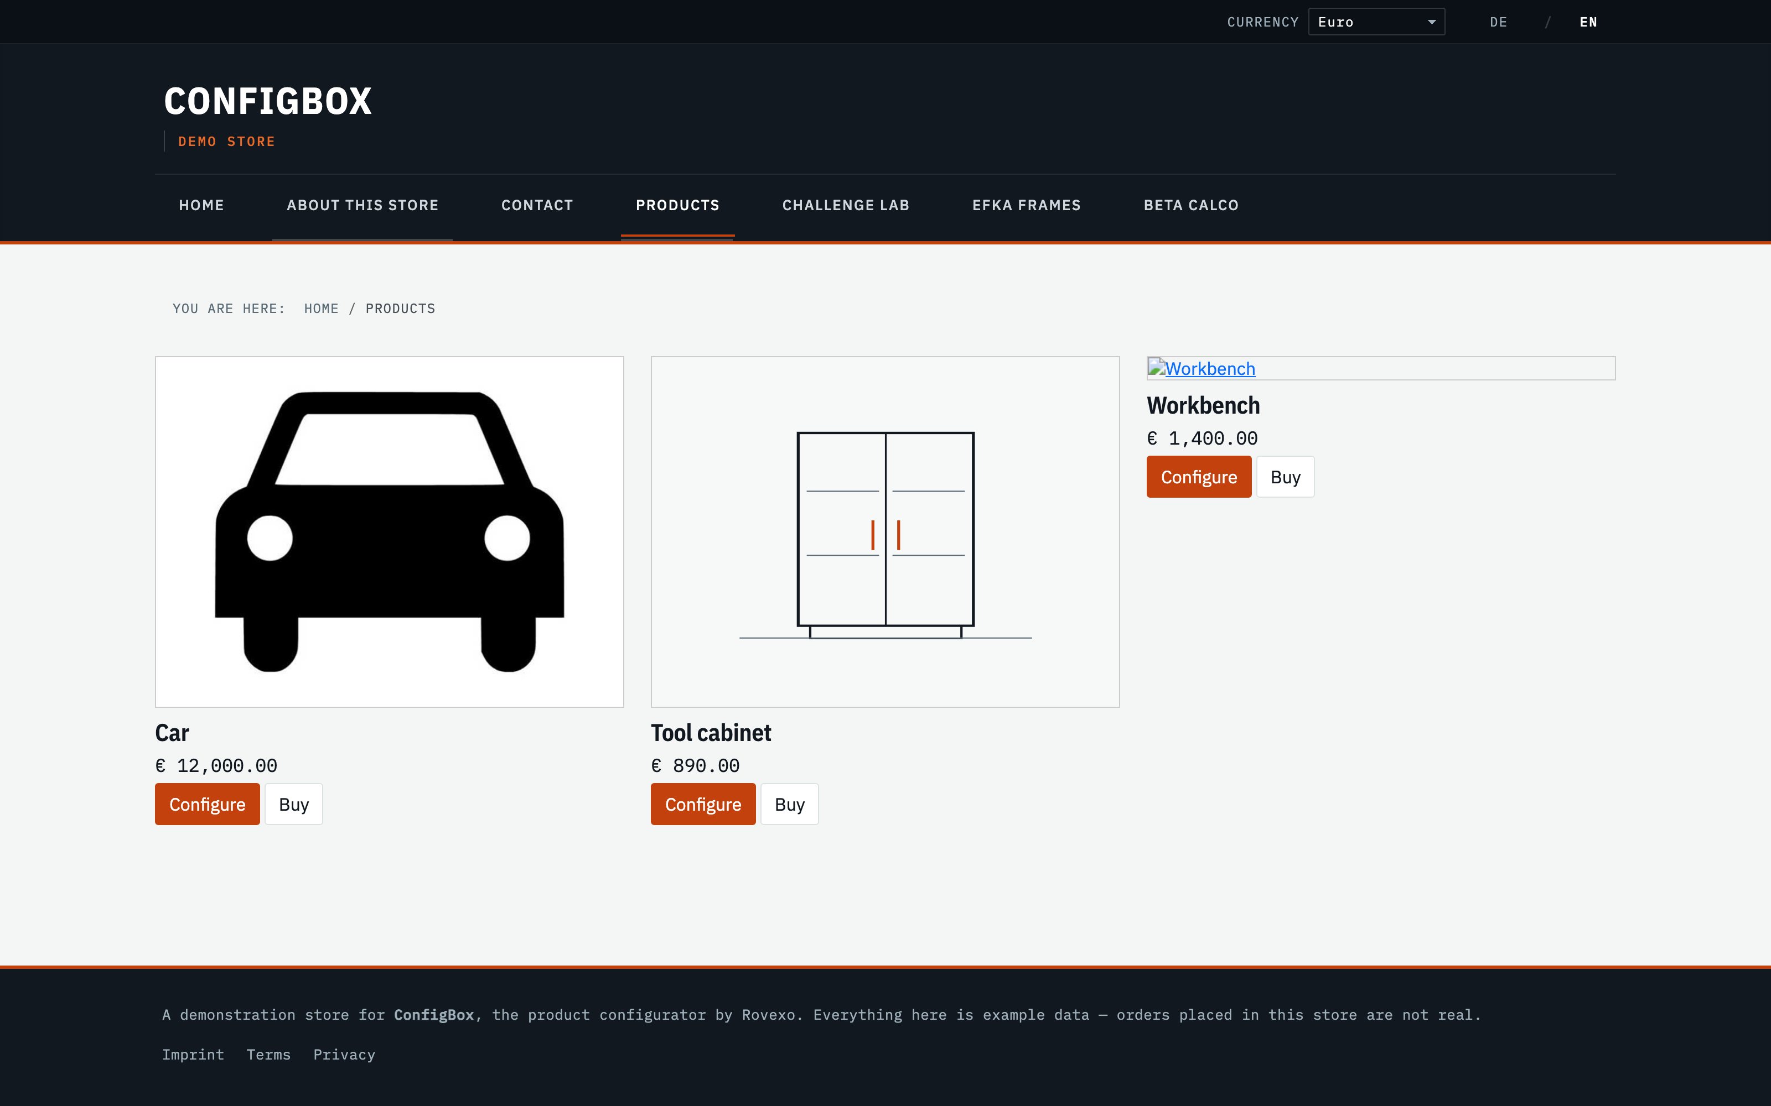Open the Beta Calco menu item
The height and width of the screenshot is (1106, 1771).
pos(1190,206)
